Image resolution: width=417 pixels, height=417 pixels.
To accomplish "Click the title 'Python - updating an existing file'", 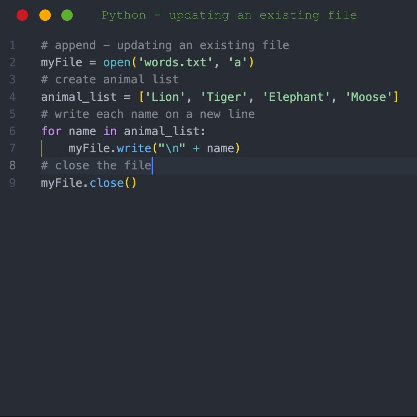I will pos(229,15).
